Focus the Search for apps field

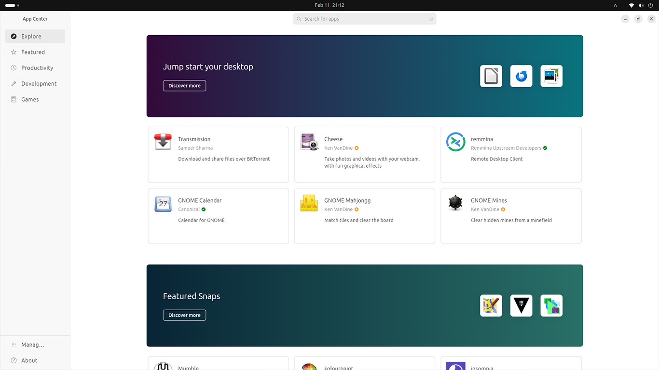[365, 19]
